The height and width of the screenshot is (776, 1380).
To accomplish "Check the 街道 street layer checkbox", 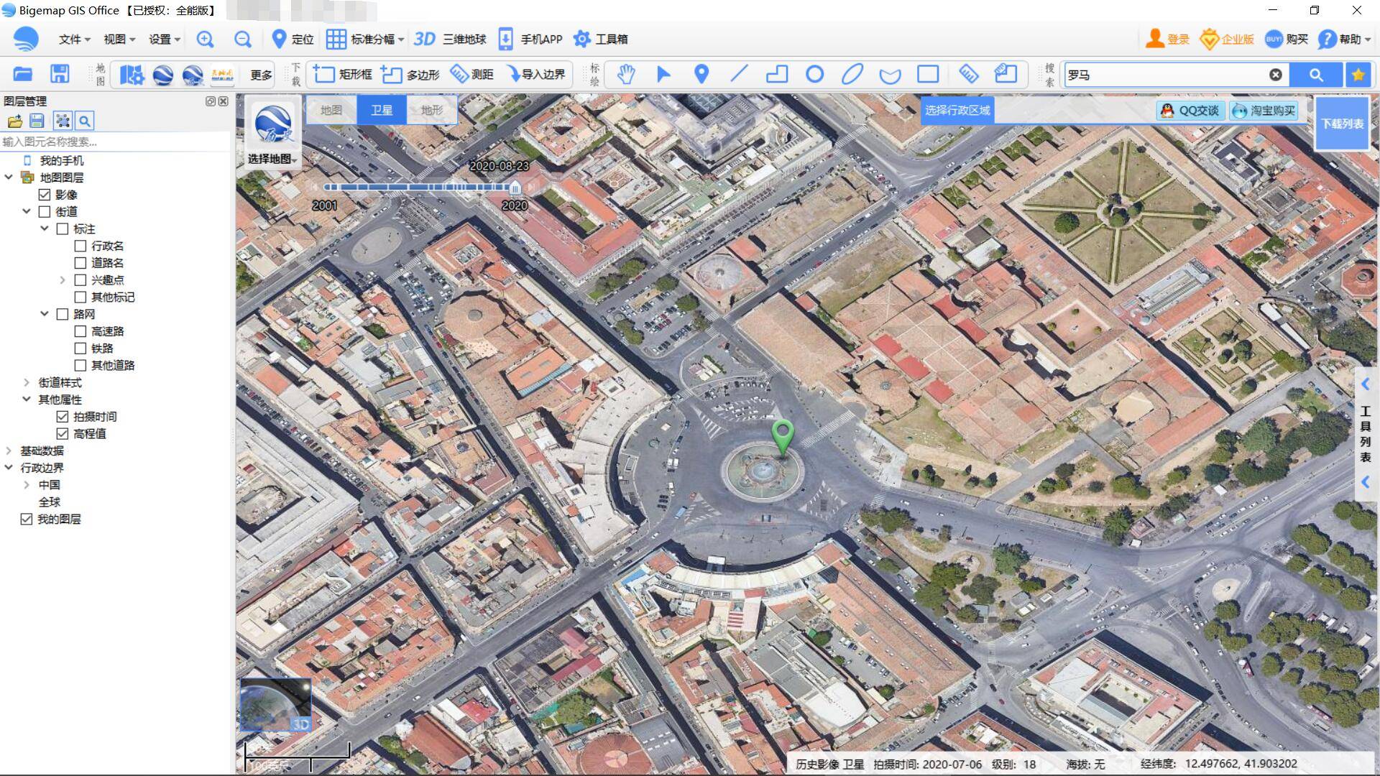I will pyautogui.click(x=45, y=211).
